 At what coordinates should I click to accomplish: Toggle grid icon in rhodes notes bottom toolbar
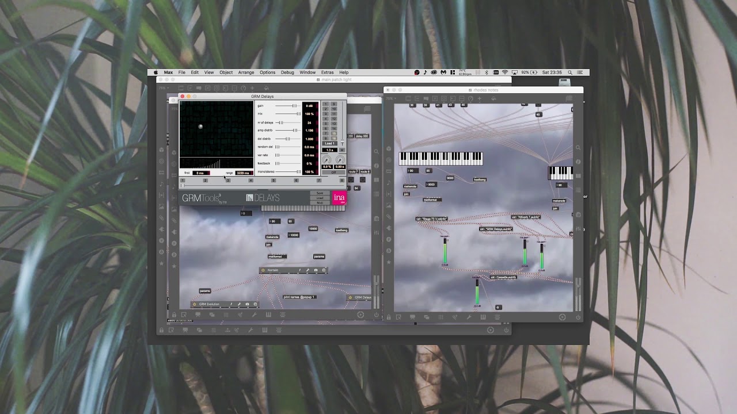click(440, 317)
